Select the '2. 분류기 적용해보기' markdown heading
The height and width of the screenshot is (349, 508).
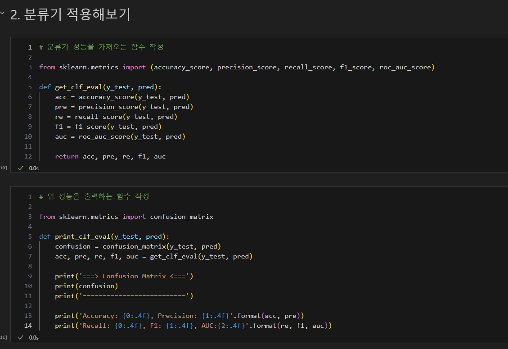click(70, 14)
